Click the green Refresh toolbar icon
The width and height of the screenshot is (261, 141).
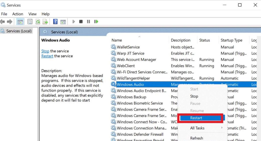tap(38, 22)
